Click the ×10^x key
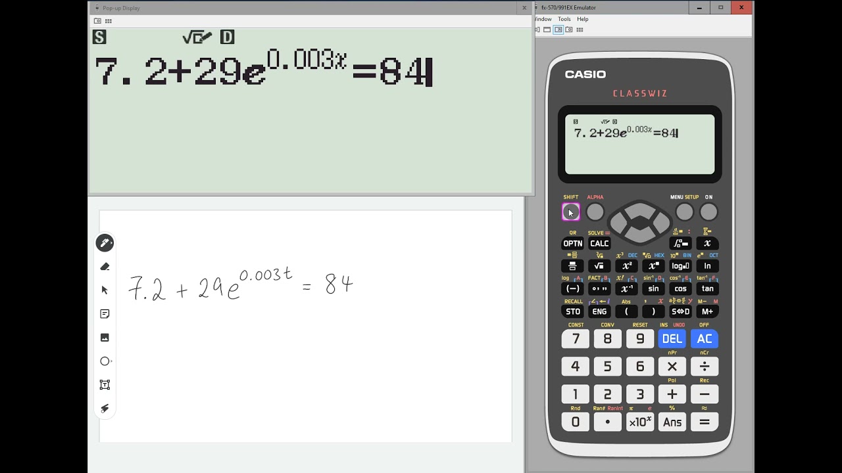 tap(640, 422)
